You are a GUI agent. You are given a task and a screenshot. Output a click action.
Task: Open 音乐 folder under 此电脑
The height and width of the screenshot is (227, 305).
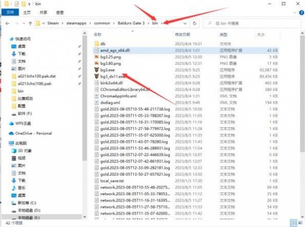click(21, 188)
